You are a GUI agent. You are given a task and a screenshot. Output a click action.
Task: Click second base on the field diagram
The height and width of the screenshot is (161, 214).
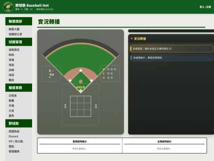pyautogui.click(x=81, y=70)
